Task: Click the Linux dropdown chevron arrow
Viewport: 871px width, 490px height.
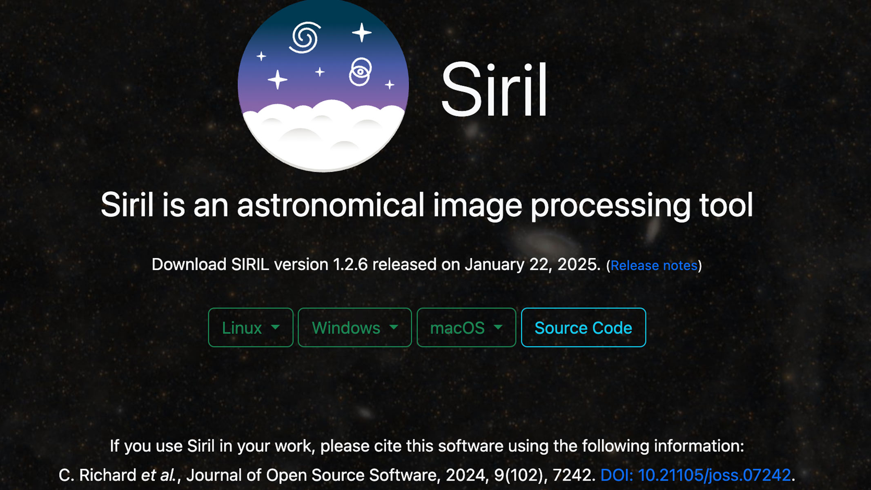Action: tap(276, 327)
